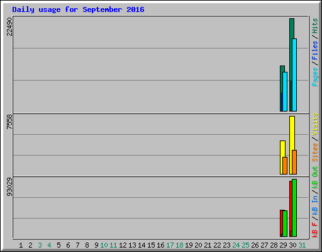Click day 26 on the x-axis
The image size is (322, 252).
[255, 245]
